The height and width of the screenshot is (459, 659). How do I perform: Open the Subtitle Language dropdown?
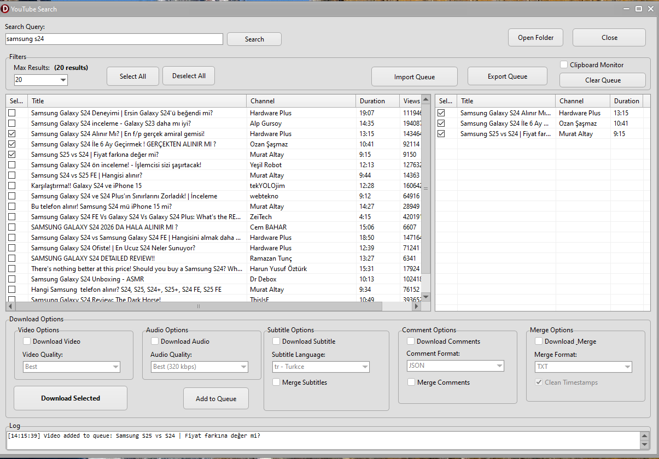[320, 367]
